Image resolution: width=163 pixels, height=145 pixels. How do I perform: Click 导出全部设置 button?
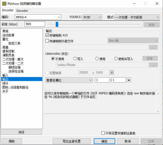tap(71, 141)
